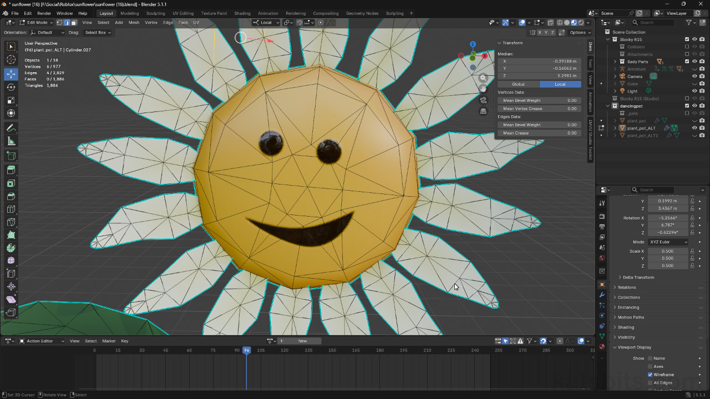
Task: Toggle the Wireframe checkbox
Action: pos(650,375)
